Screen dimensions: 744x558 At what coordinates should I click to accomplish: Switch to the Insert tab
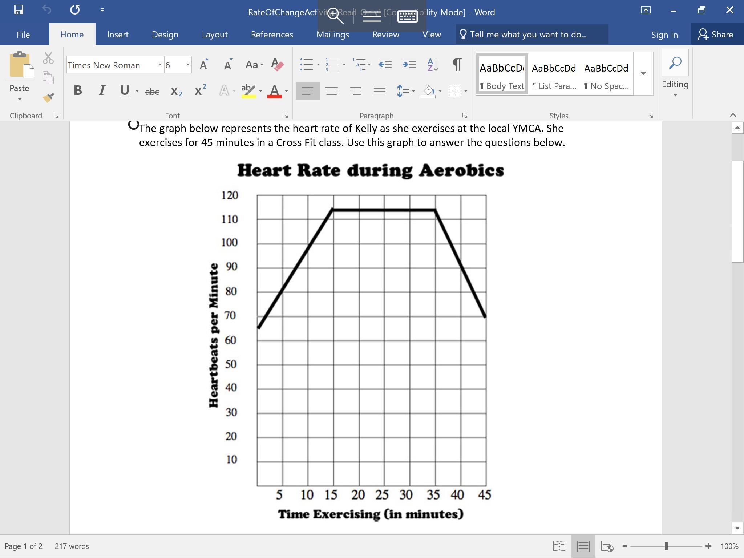click(x=118, y=35)
